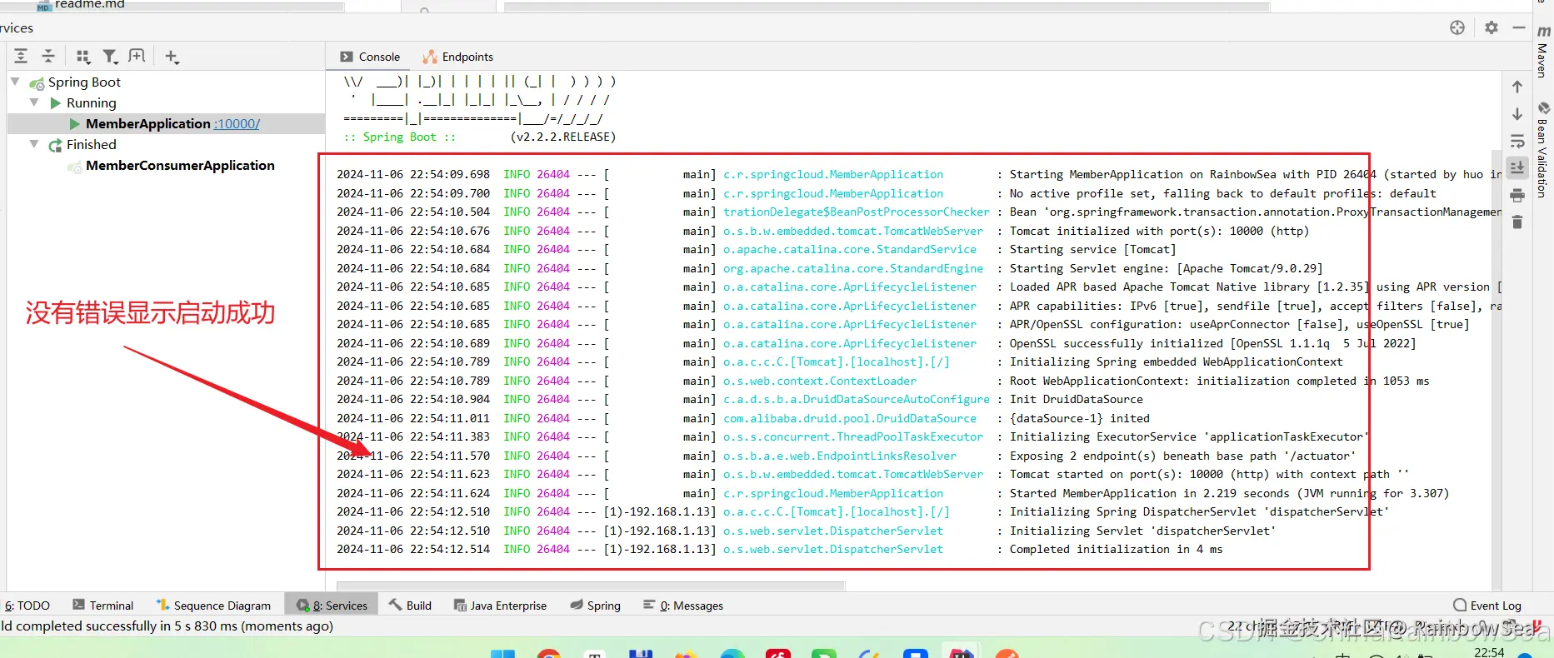The image size is (1554, 658).
Task: Select MemberApplication running service
Action: point(148,123)
